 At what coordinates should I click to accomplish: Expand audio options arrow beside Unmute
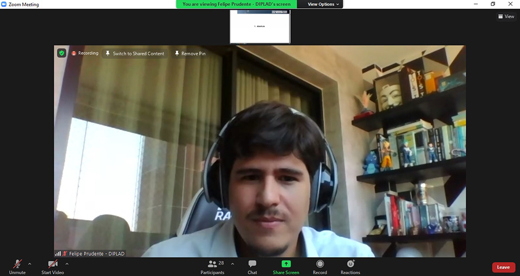(29, 264)
